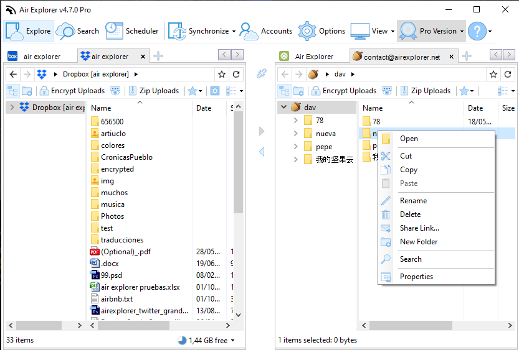Switch to the Box 'air explorer' tab
Screen dimensions: 519x350
coord(34,57)
